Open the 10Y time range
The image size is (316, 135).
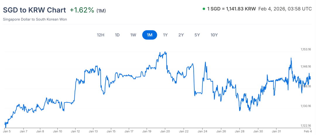coord(214,35)
